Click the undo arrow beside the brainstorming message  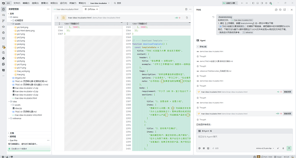click(x=213, y=17)
